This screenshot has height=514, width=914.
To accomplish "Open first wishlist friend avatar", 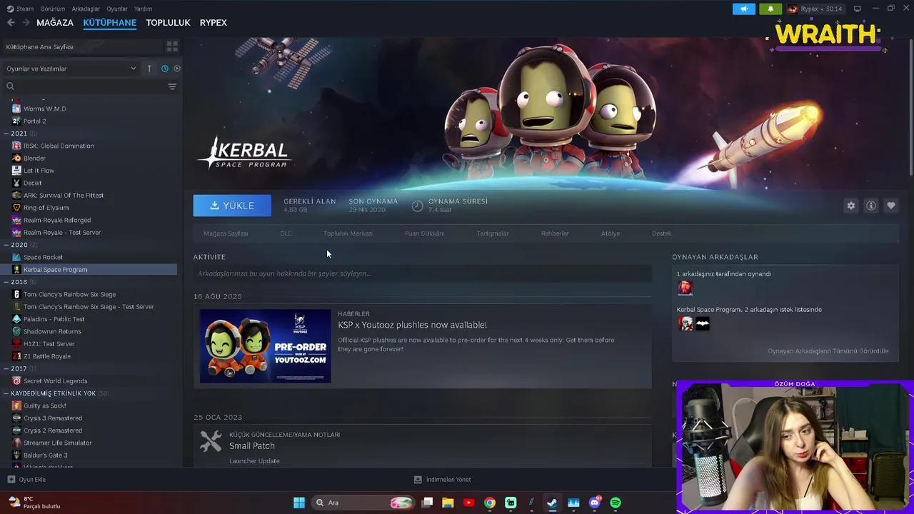I will [x=685, y=323].
